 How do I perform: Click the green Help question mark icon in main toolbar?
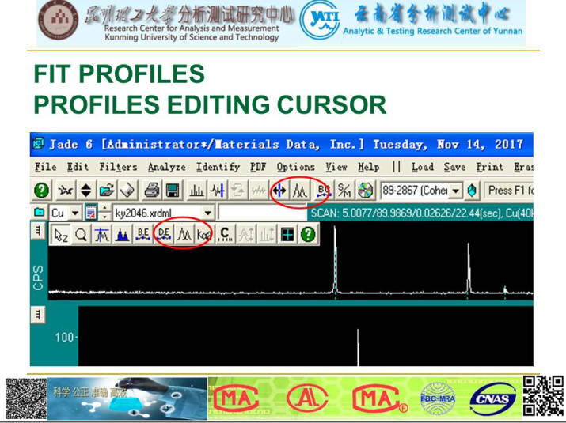[42, 191]
